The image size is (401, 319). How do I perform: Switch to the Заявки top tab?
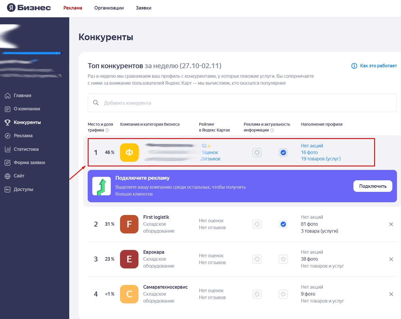pos(143,8)
